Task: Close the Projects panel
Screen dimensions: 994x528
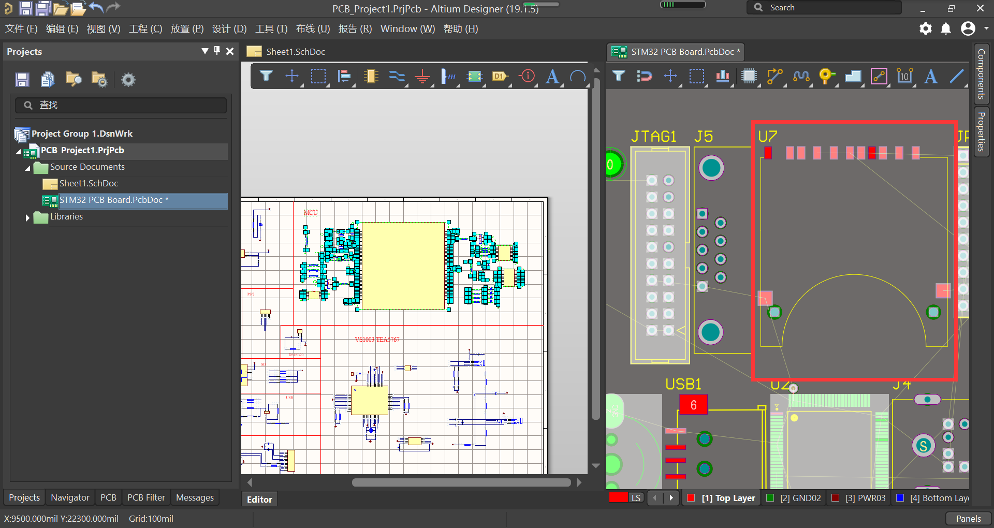Action: pos(230,51)
